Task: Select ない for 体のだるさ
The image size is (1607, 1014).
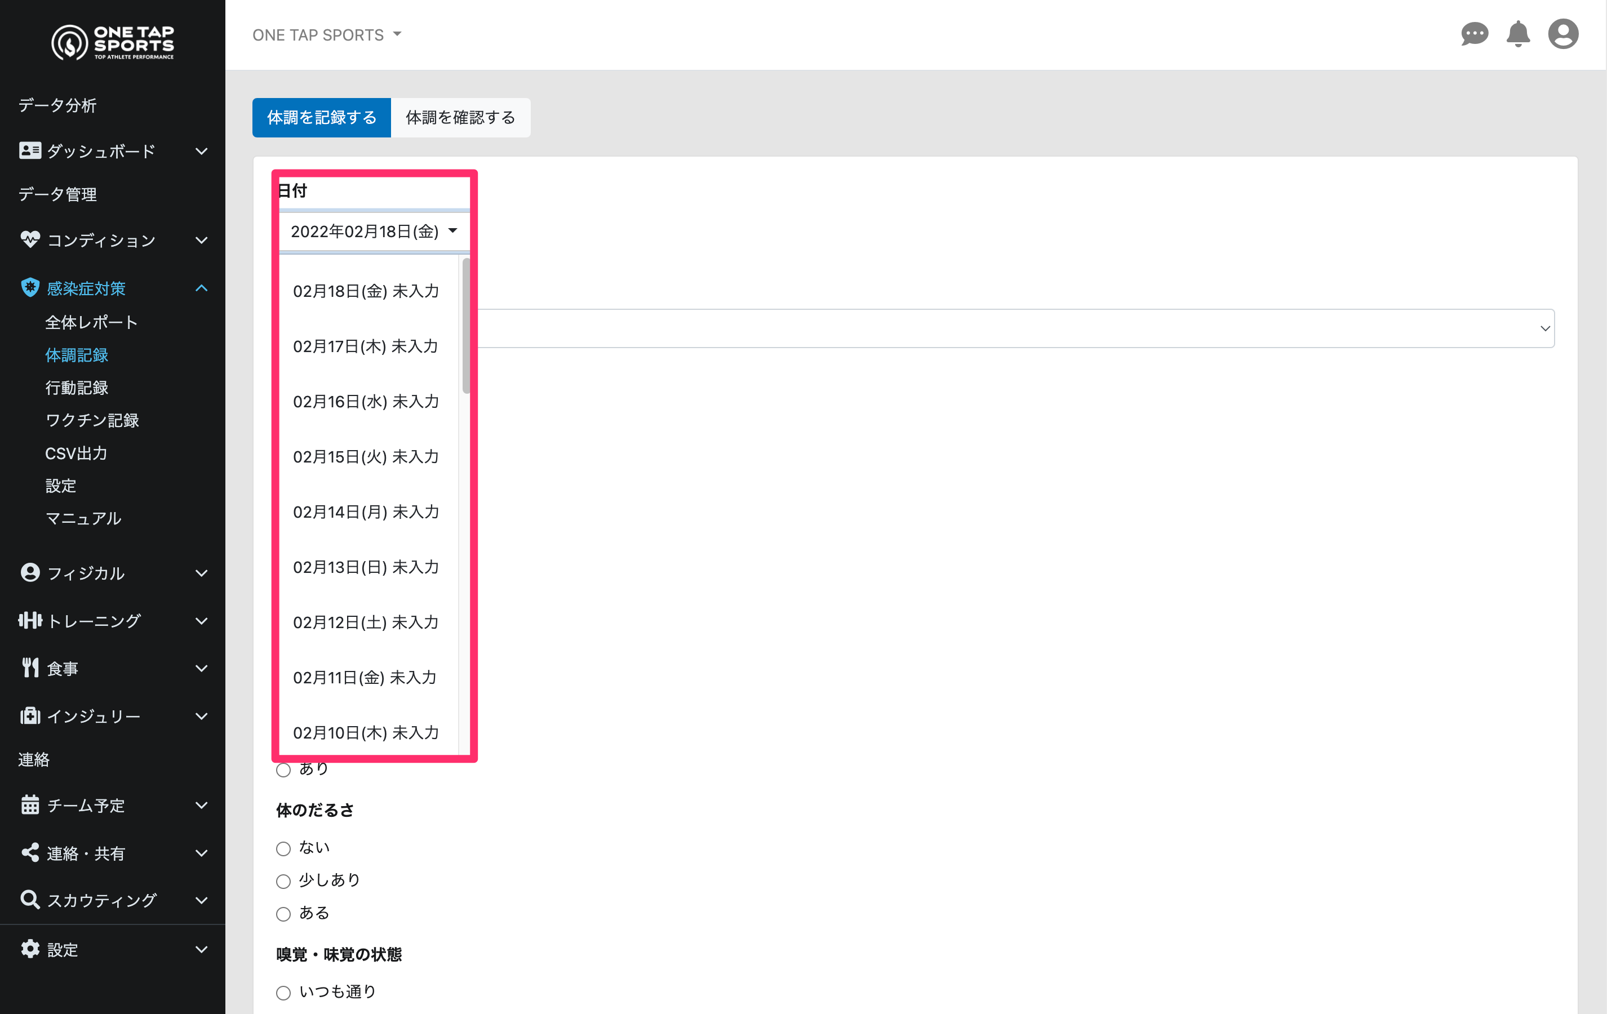Action: [283, 848]
